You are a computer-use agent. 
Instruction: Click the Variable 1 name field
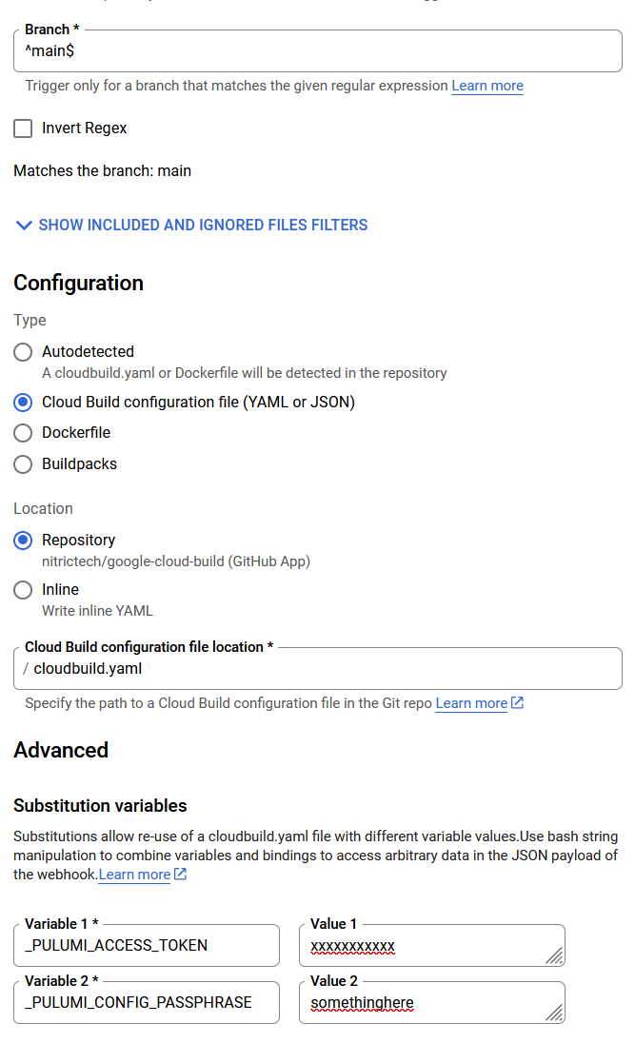pyautogui.click(x=147, y=946)
